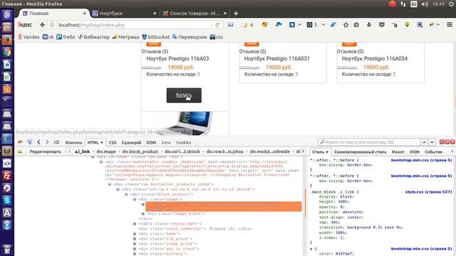This screenshot has height=256, width=456.
Task: Open the События side panel tab
Action: (433, 152)
